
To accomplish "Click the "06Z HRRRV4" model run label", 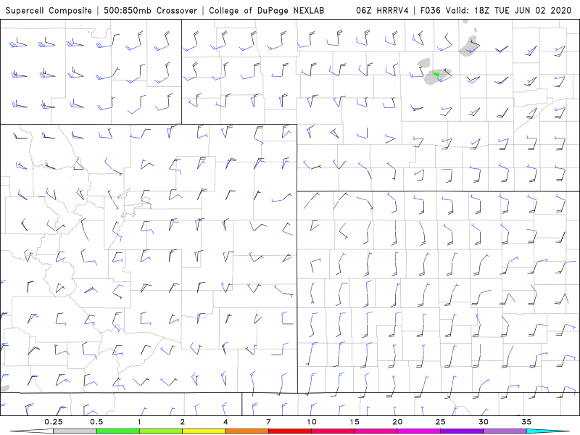I will point(382,10).
